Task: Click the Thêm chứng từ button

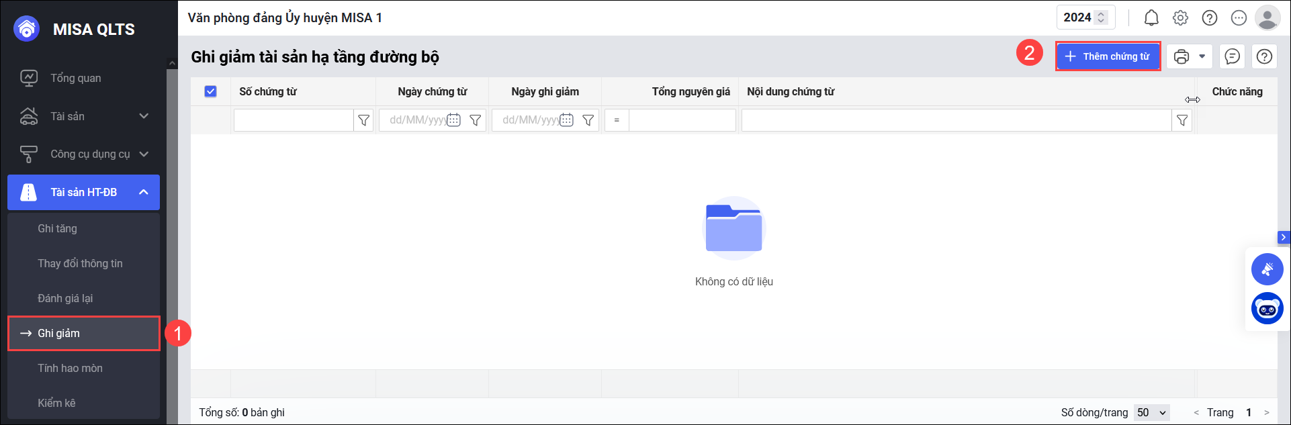Action: point(1108,56)
